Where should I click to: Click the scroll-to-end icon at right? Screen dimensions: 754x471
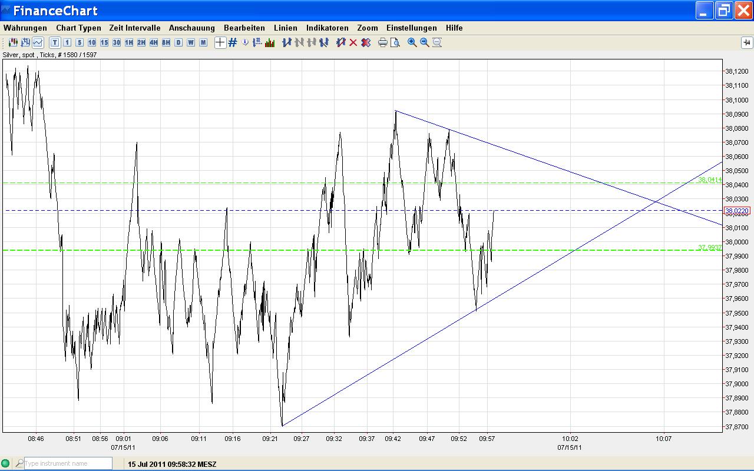(x=746, y=42)
